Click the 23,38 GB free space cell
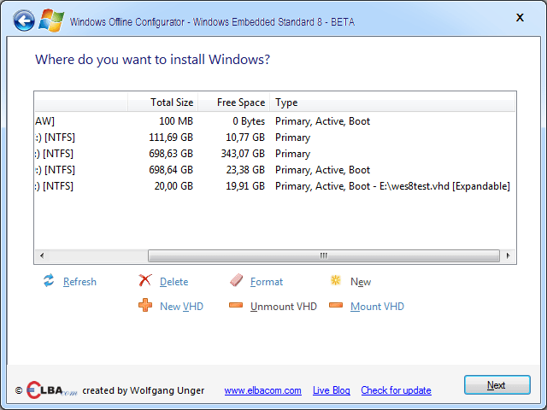This screenshot has height=410, width=547. (x=245, y=170)
